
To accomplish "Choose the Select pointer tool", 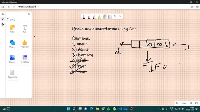I will point(3,14).
